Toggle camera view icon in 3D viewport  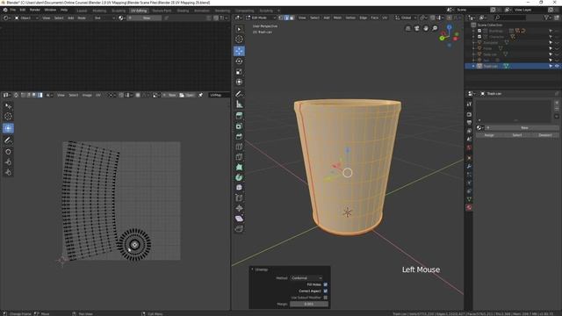tap(417, 28)
